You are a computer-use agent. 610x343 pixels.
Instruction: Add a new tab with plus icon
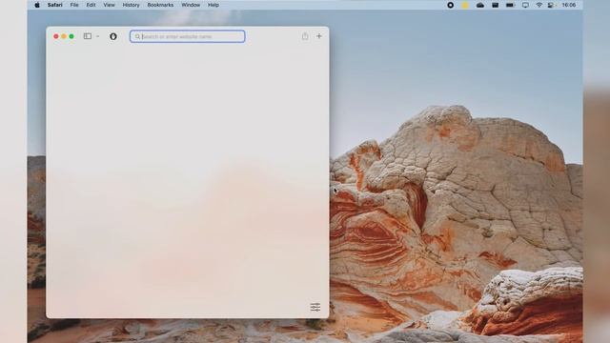[319, 36]
